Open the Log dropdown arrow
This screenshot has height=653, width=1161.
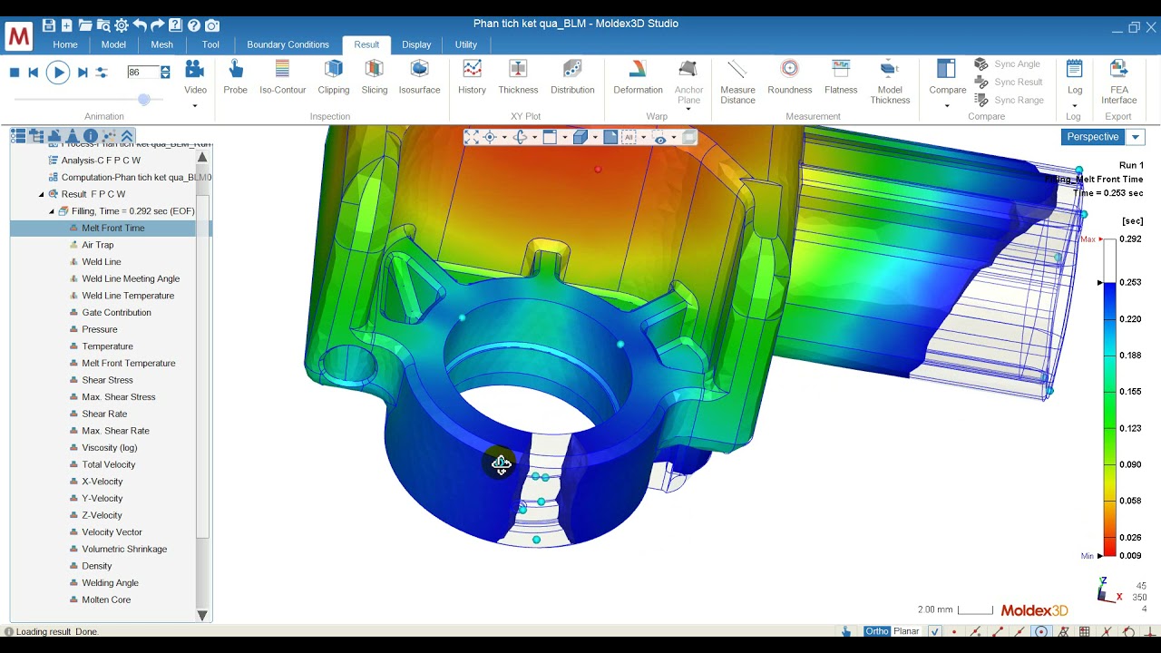pyautogui.click(x=1074, y=106)
